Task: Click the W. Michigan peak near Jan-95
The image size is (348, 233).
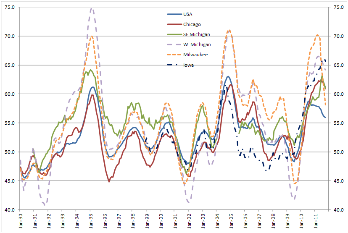Action: click(92, 8)
